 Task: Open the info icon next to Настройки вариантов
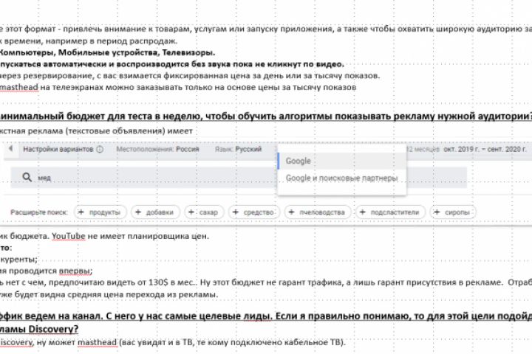pos(100,149)
